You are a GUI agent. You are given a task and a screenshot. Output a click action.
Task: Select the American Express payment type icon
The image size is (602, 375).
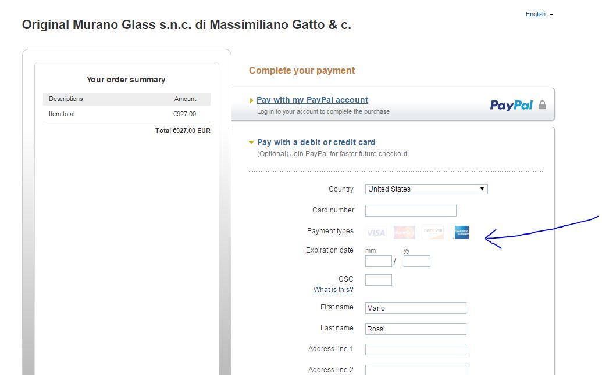point(461,232)
